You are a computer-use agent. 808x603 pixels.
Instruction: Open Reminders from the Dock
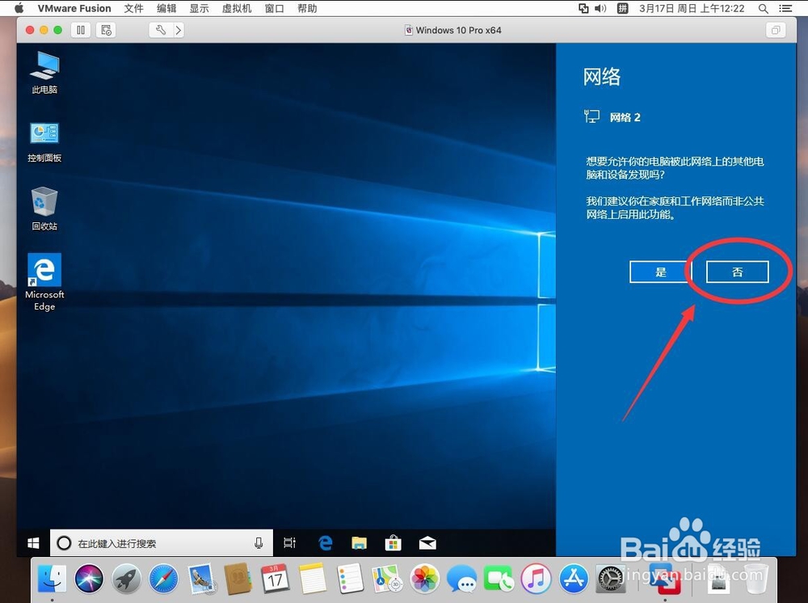tap(350, 578)
